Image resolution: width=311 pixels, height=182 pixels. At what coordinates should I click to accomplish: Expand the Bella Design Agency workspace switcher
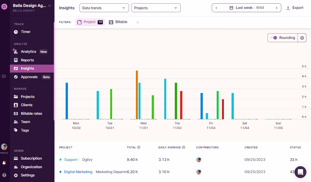32,6
